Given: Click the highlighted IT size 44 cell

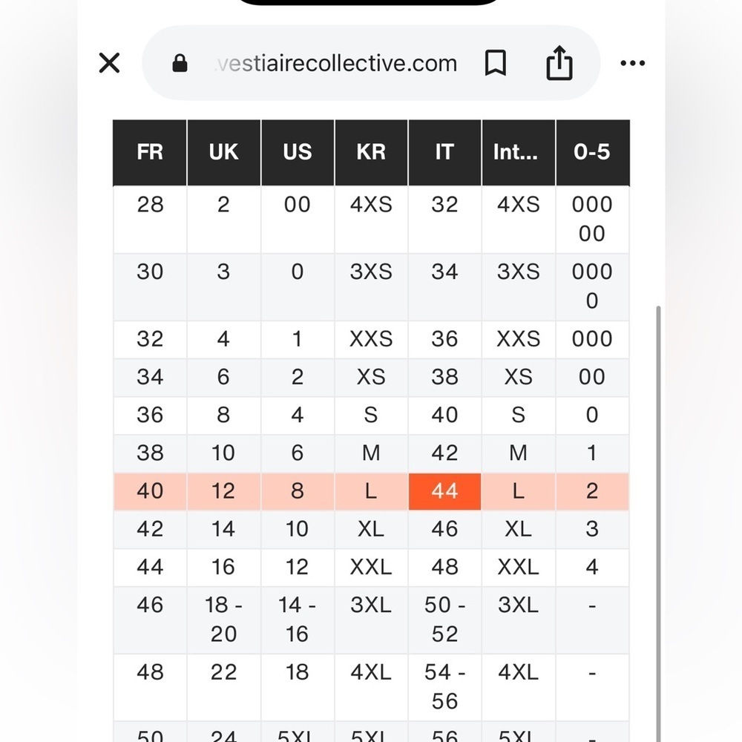Looking at the screenshot, I should (x=444, y=491).
